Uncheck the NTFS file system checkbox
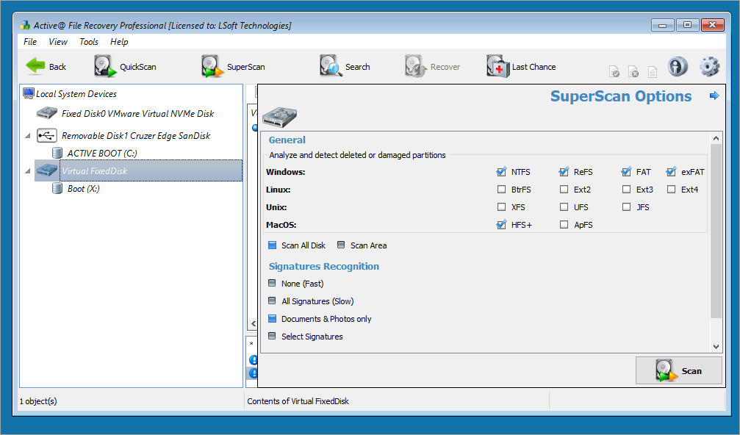740x435 pixels. 501,172
